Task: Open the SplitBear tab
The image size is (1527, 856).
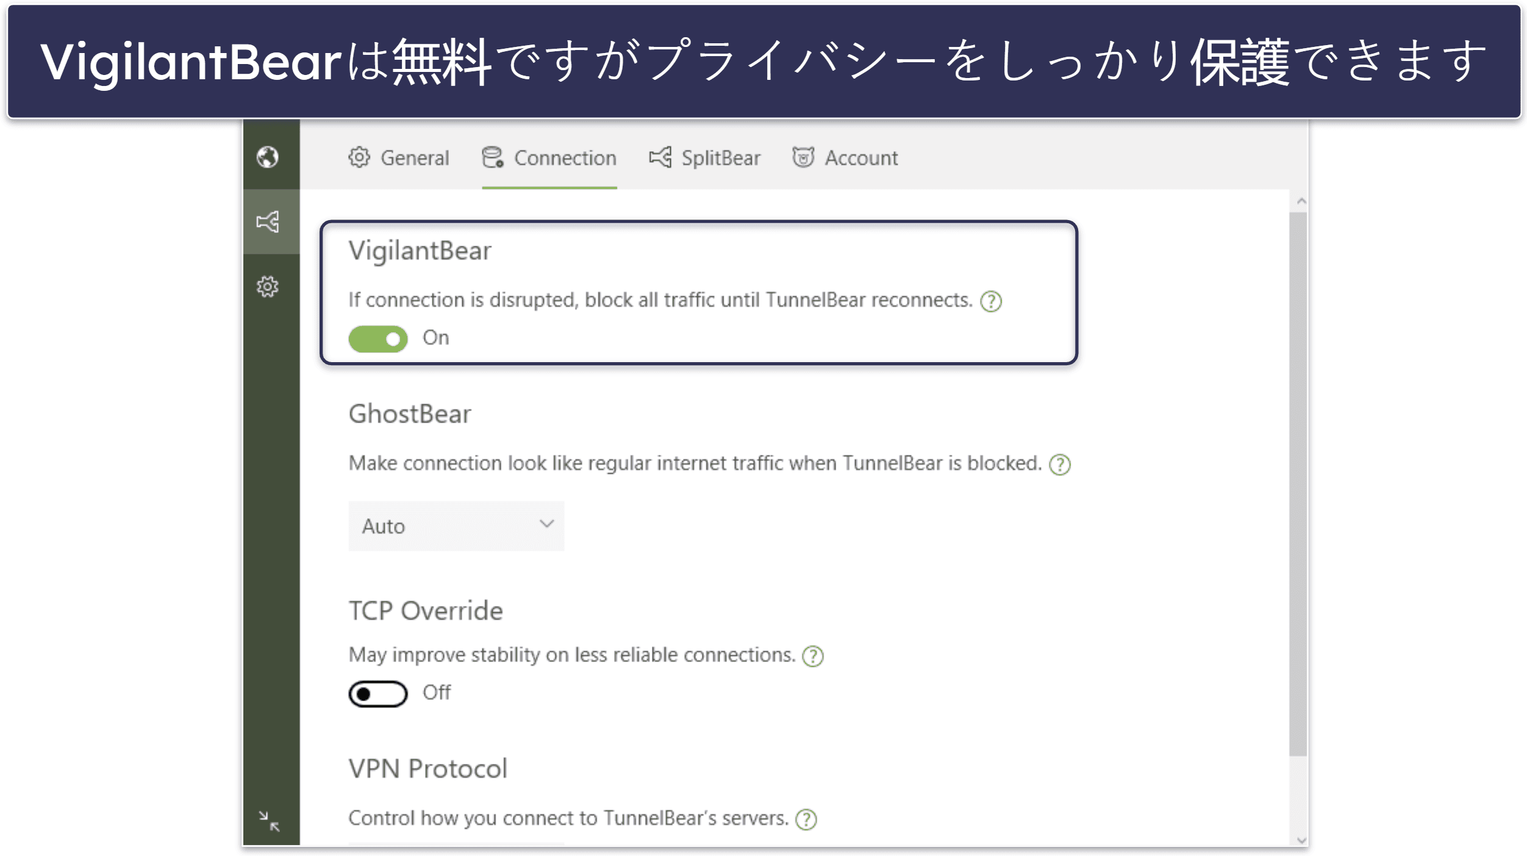Action: 704,158
